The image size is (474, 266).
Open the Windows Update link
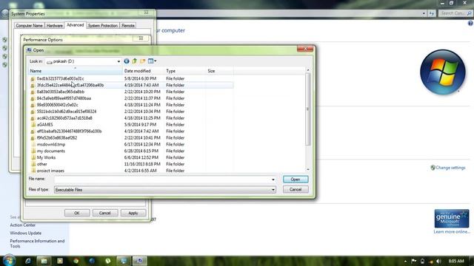pos(26,233)
